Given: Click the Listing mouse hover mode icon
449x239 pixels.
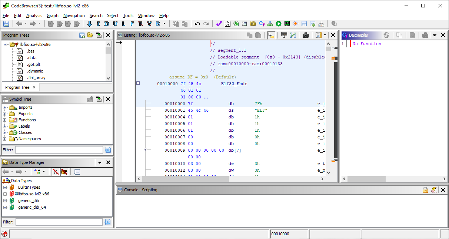Looking at the screenshot, I should (271, 35).
